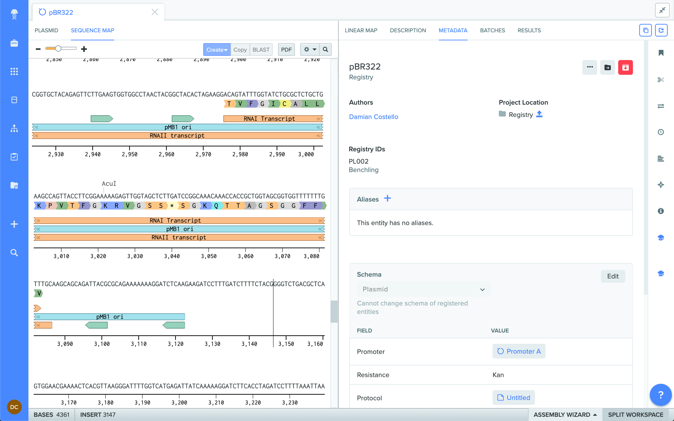Open the scissors digest tool icon
This screenshot has width=674, height=421.
(661, 80)
